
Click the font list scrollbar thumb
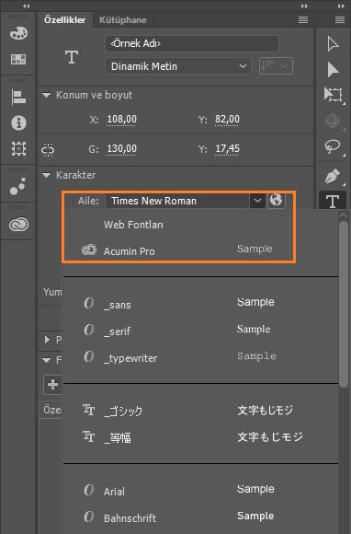(x=344, y=304)
